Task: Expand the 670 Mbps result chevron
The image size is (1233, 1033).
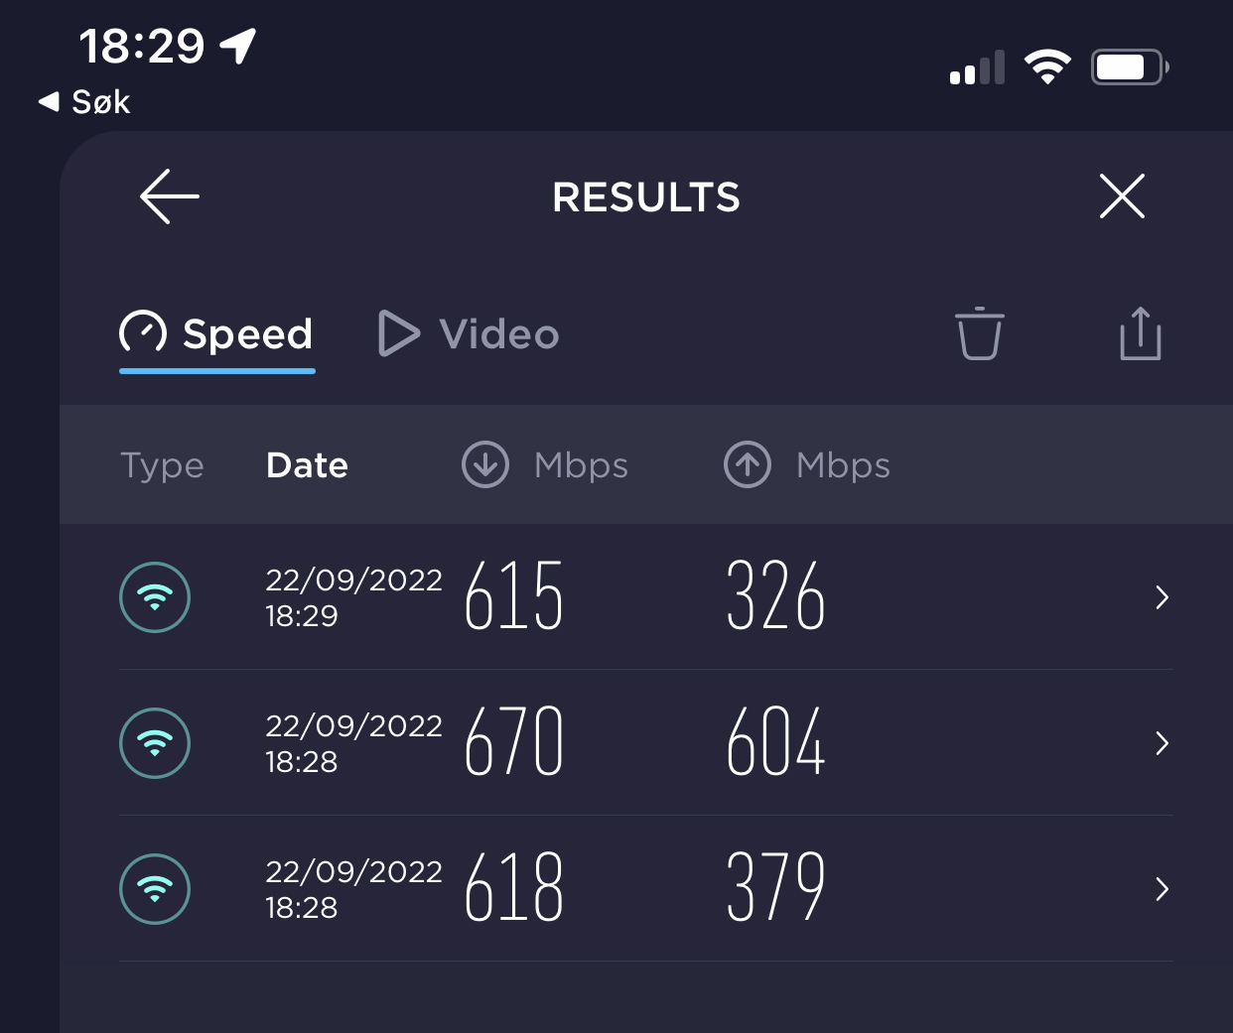Action: point(1162,743)
